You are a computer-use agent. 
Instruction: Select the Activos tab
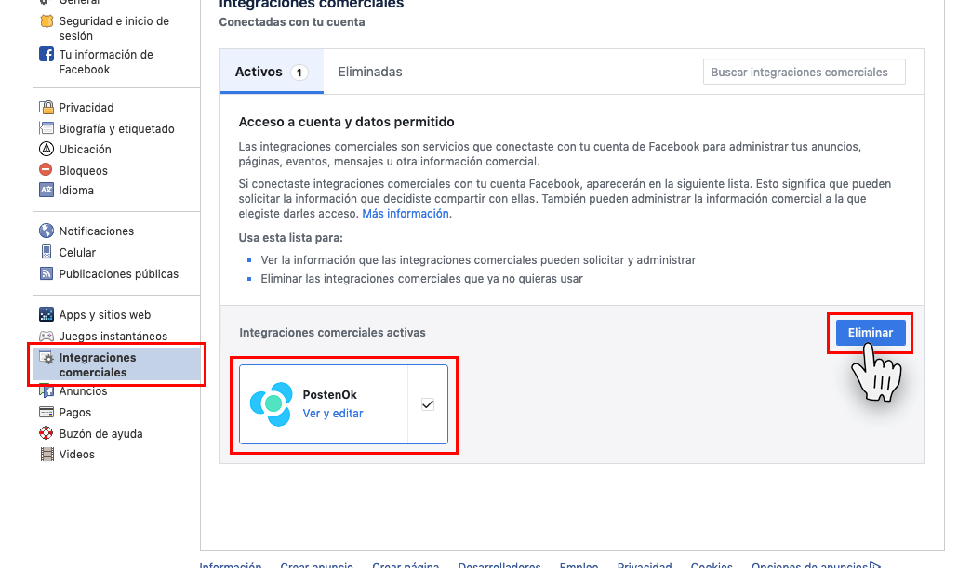click(x=272, y=72)
